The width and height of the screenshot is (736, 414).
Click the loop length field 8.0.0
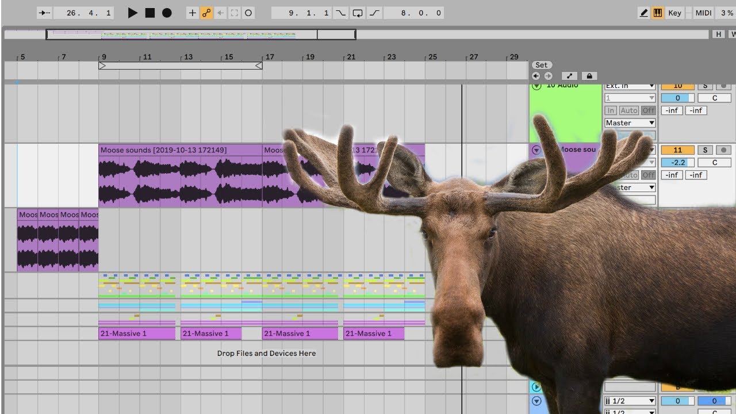pyautogui.click(x=413, y=13)
